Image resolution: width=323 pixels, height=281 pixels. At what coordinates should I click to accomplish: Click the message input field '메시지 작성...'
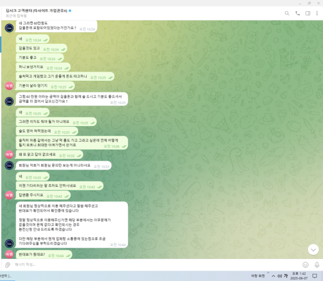coord(157,265)
